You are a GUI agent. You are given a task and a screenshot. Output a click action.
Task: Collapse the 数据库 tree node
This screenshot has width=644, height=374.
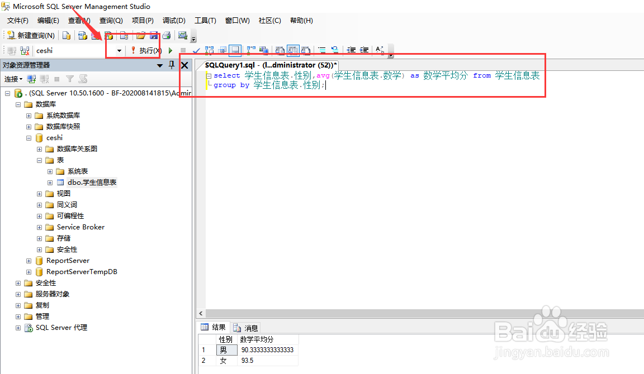click(18, 104)
